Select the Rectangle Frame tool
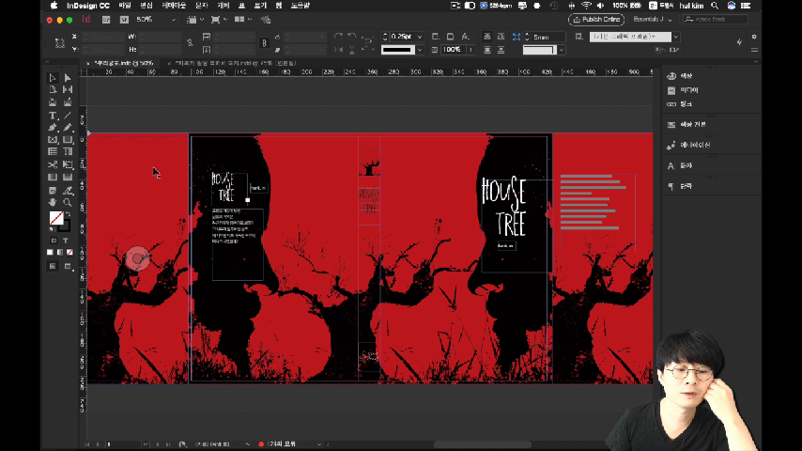The height and width of the screenshot is (451, 802). coord(53,140)
